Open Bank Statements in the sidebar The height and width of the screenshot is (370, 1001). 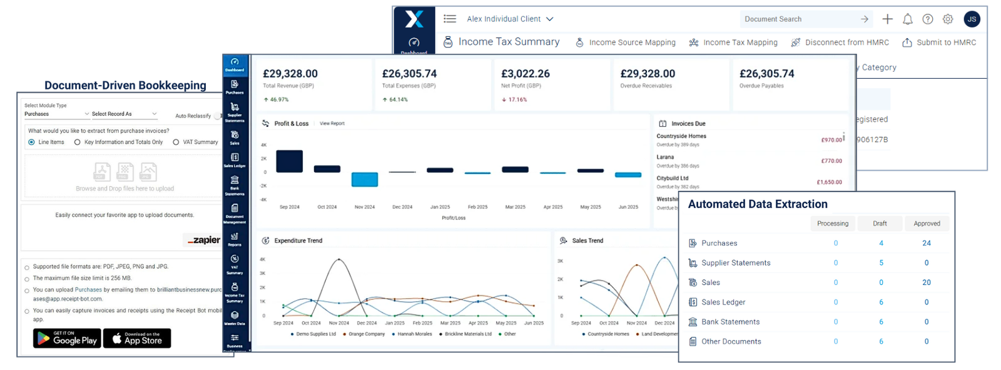click(x=235, y=186)
